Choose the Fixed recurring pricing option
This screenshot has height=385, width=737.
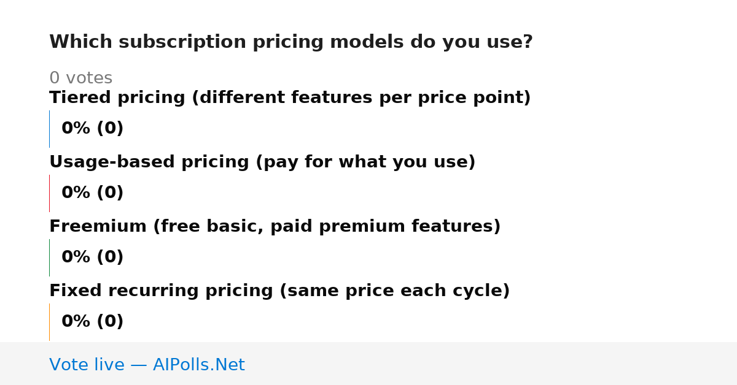[x=279, y=291]
